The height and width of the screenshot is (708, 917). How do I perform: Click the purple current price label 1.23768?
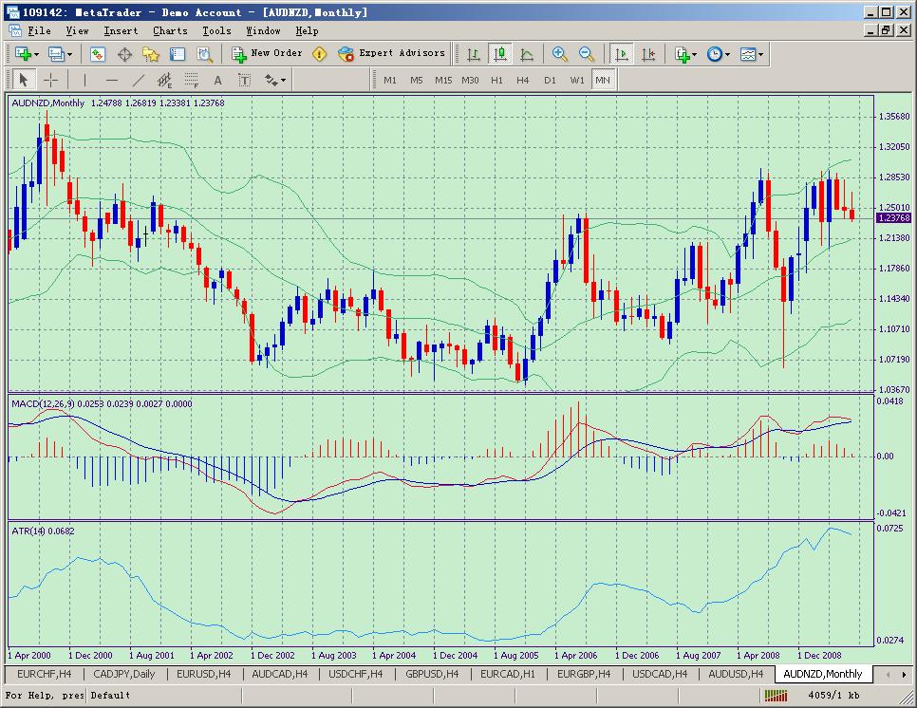893,218
